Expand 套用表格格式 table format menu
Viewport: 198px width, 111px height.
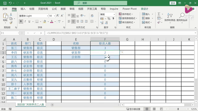pyautogui.click(x=128, y=18)
